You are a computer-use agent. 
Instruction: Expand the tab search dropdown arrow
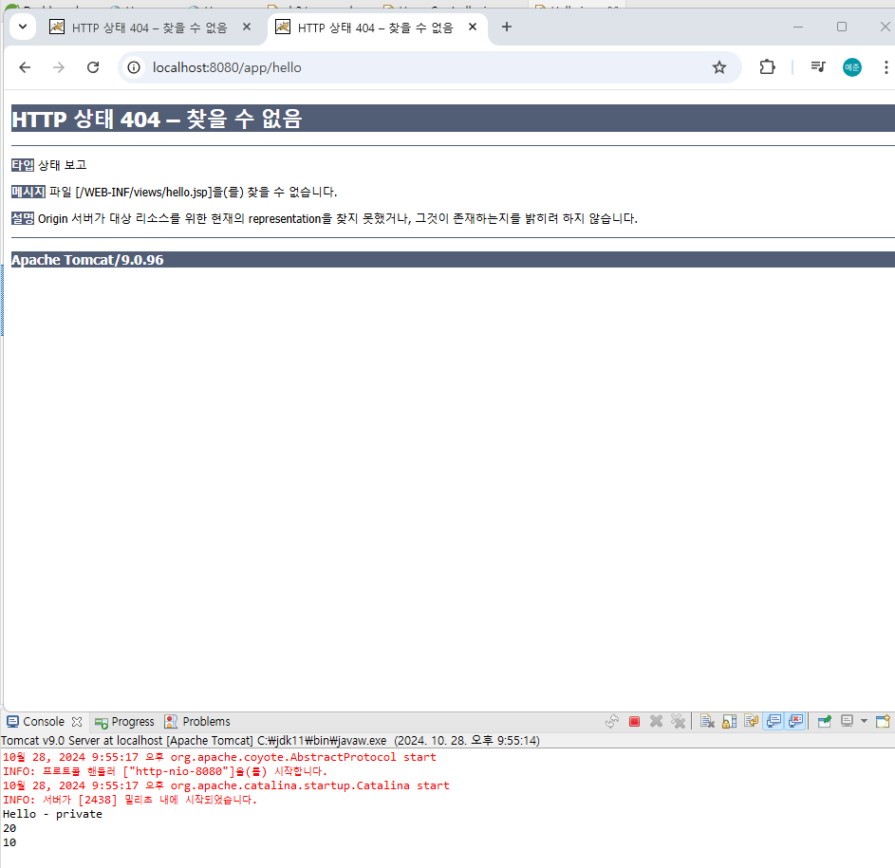[23, 27]
